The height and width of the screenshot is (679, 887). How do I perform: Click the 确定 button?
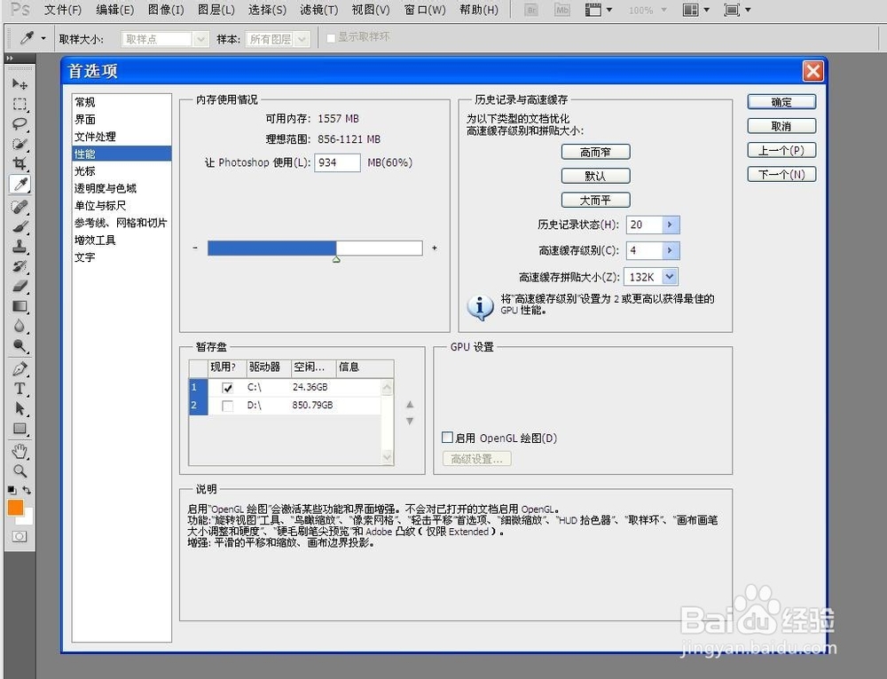pos(781,102)
